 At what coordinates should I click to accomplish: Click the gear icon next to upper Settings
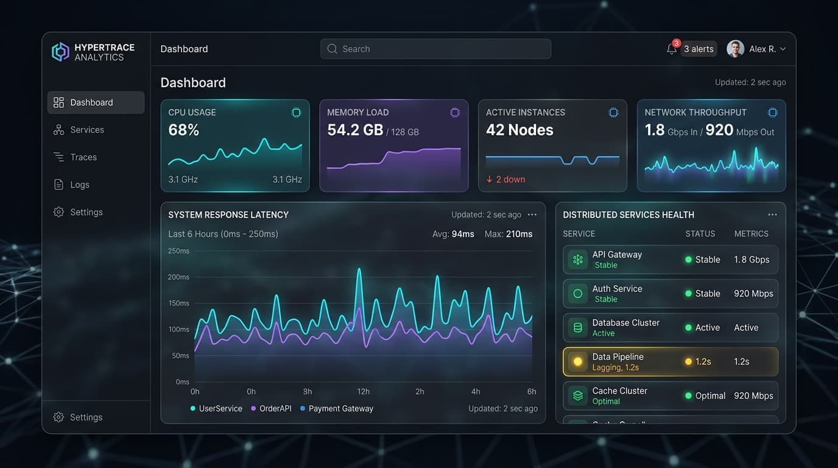(x=58, y=212)
